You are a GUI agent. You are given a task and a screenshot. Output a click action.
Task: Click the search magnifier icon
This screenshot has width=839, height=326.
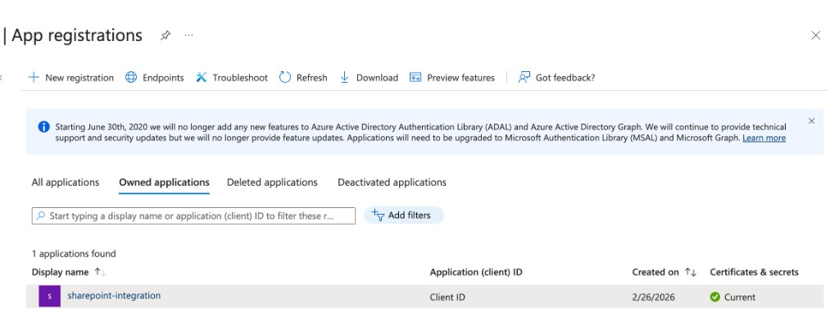point(41,215)
